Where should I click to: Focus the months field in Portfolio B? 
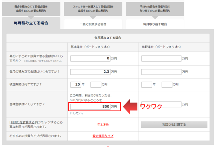point(167,84)
